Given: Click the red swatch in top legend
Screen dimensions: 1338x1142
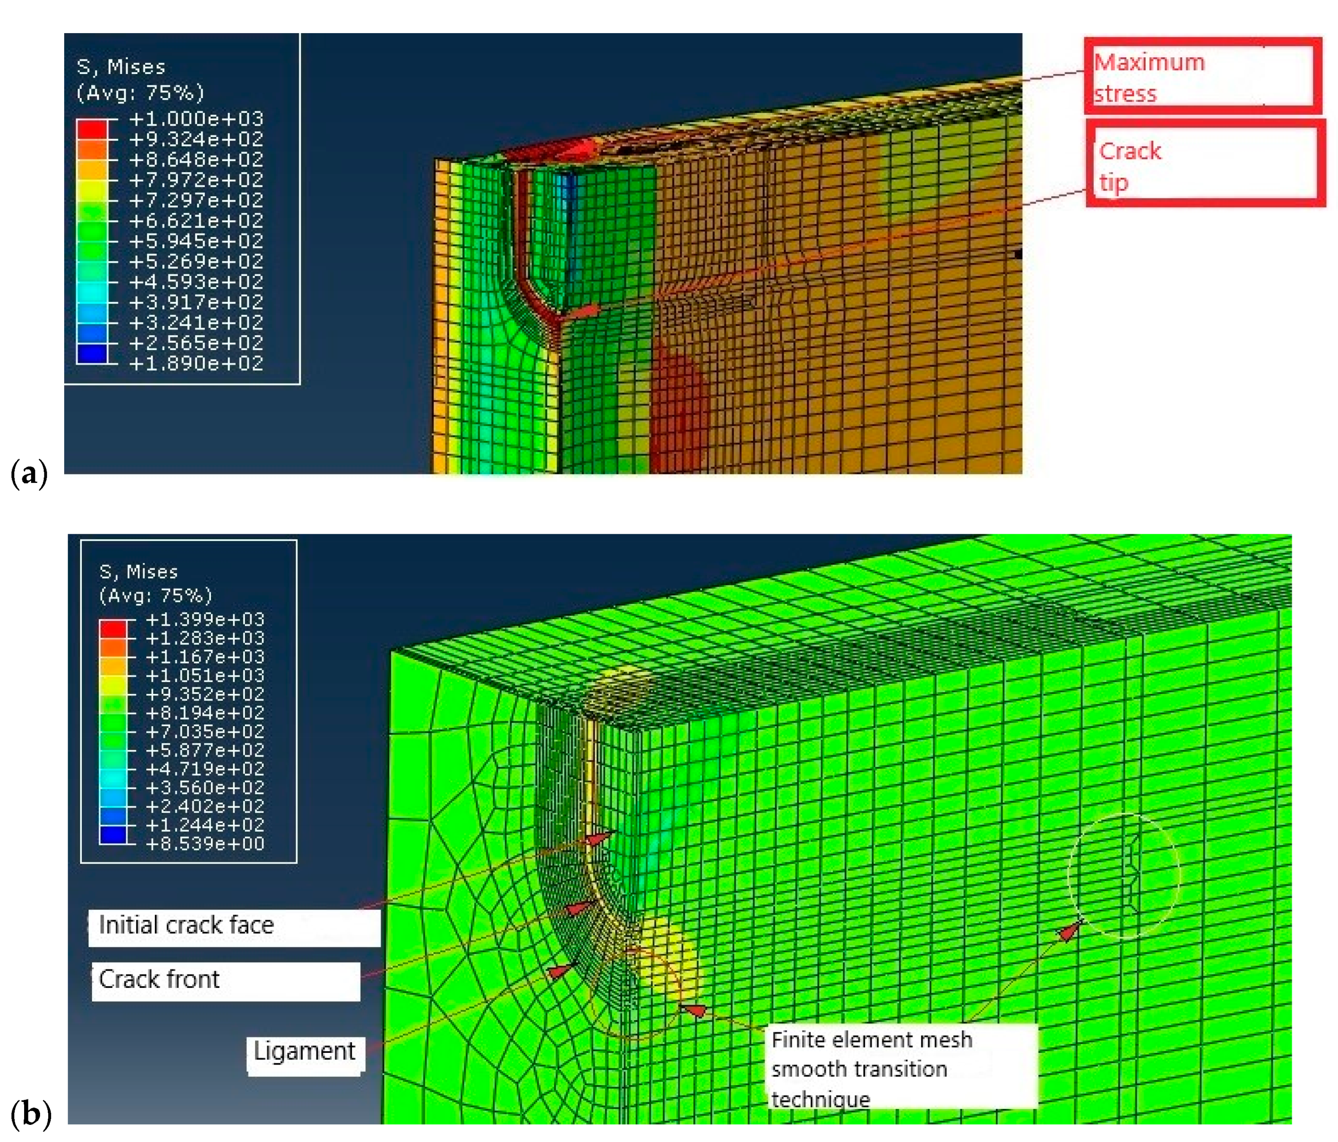Looking at the screenshot, I should coord(92,129).
